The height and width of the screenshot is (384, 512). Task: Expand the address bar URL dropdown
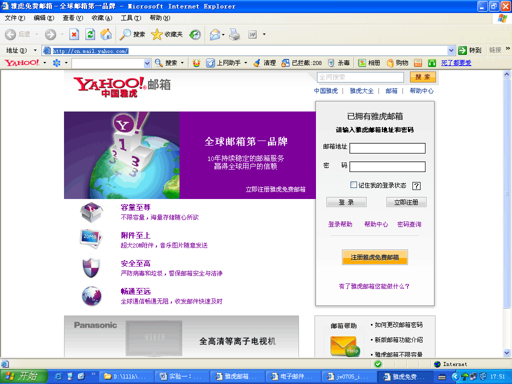click(x=451, y=50)
